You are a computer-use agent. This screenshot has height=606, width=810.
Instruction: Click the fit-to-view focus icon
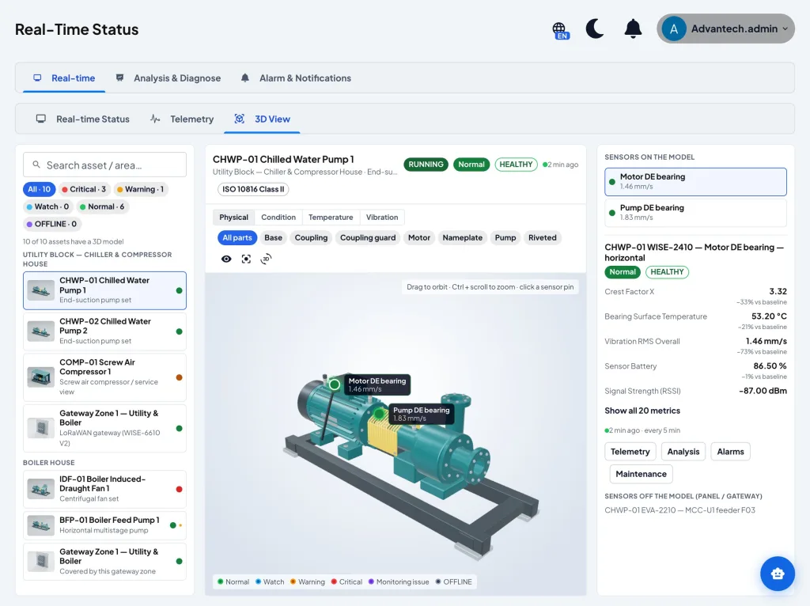(x=247, y=259)
